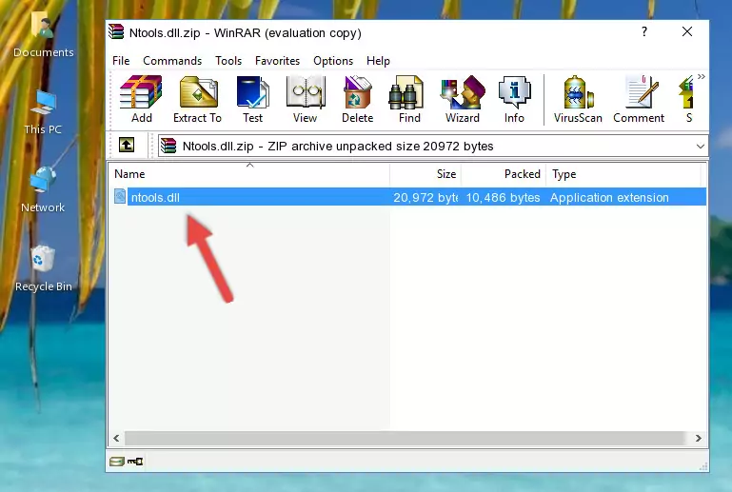
Task: Show more toolbar buttons chevron
Action: pos(702,76)
